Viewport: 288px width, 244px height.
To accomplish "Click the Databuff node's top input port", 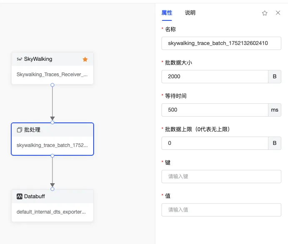I will pyautogui.click(x=52, y=189).
